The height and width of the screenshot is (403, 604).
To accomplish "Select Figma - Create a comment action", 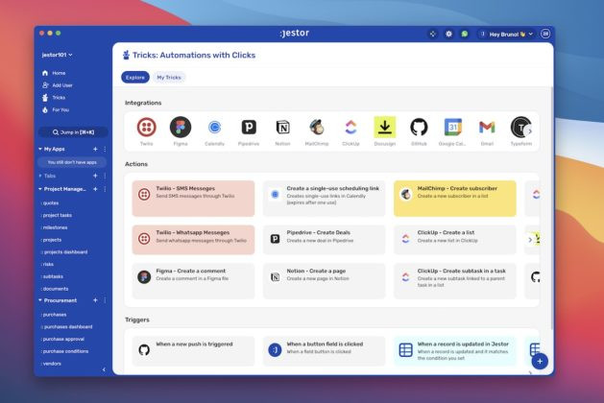I will pyautogui.click(x=193, y=281).
